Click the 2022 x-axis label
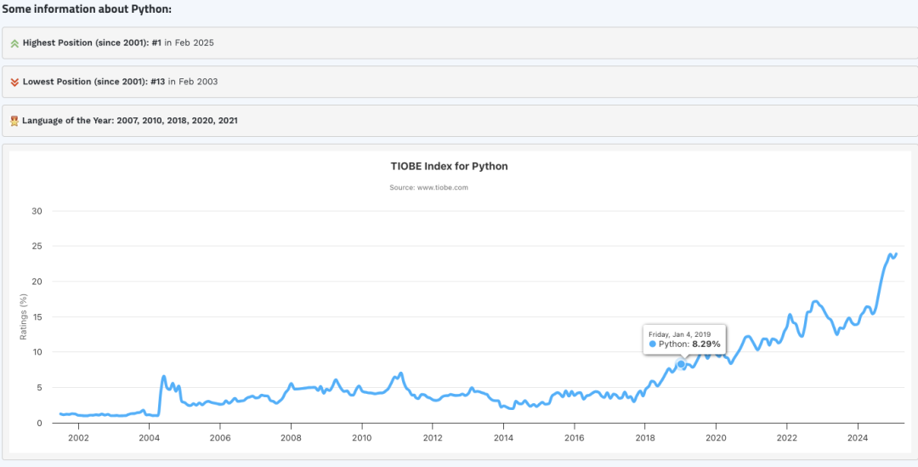 click(787, 437)
